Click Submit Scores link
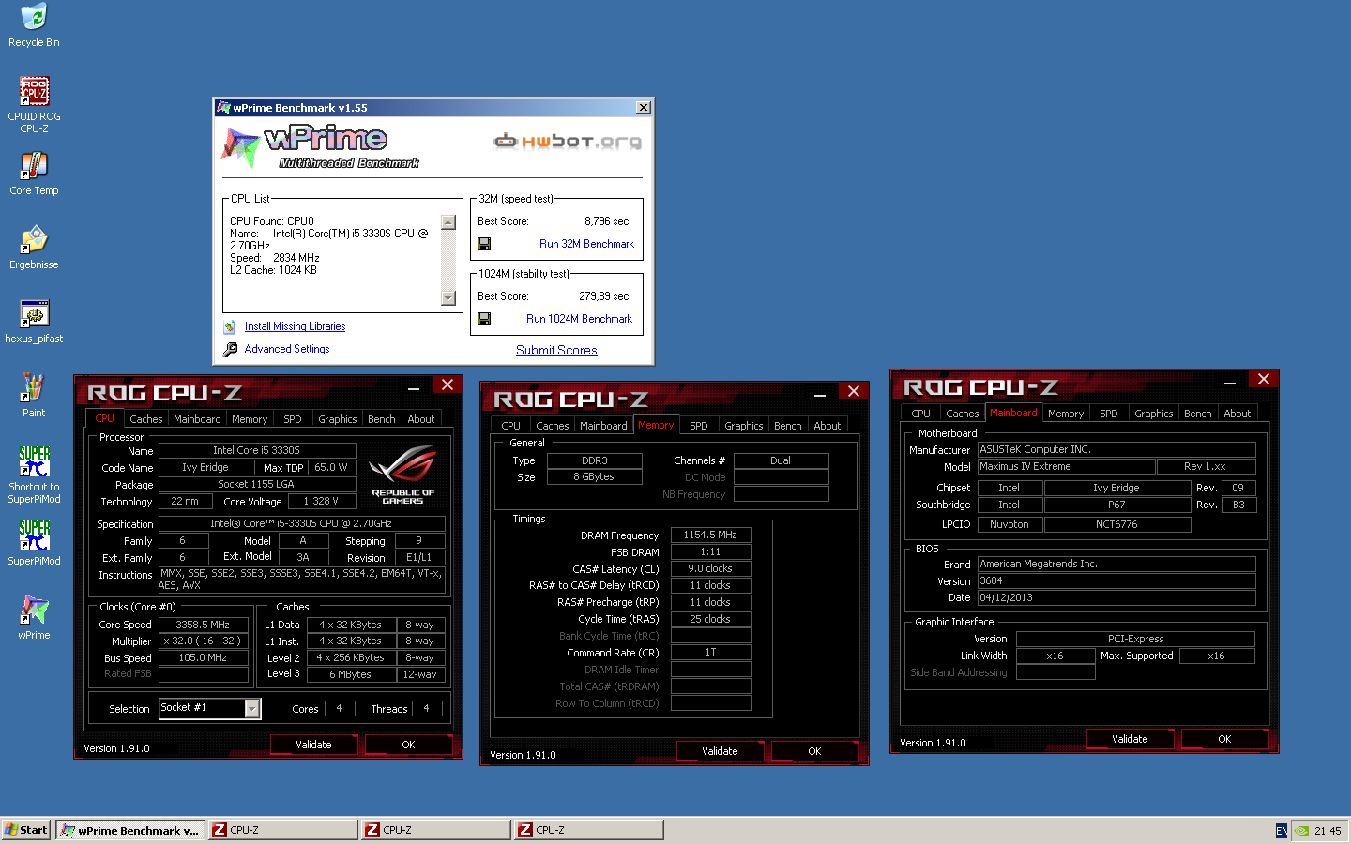This screenshot has width=1351, height=844. tap(556, 350)
